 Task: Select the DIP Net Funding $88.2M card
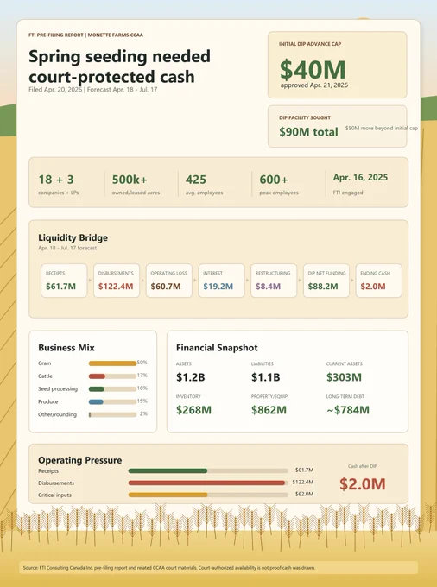tap(326, 281)
